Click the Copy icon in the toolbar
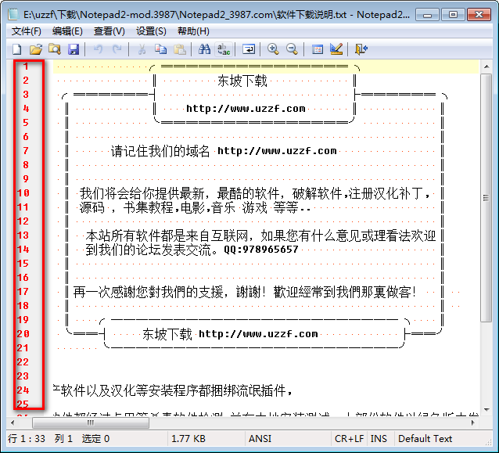 click(x=160, y=49)
